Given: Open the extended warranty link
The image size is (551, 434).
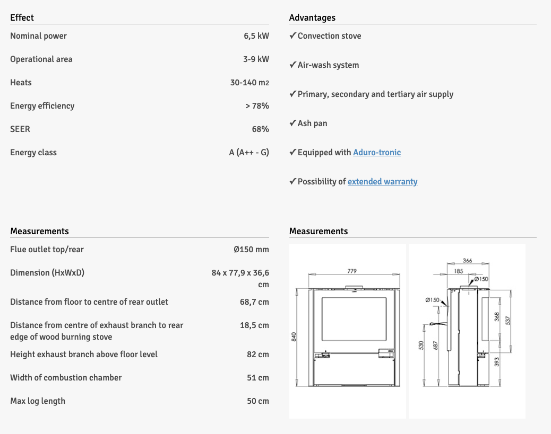Looking at the screenshot, I should click(x=382, y=182).
